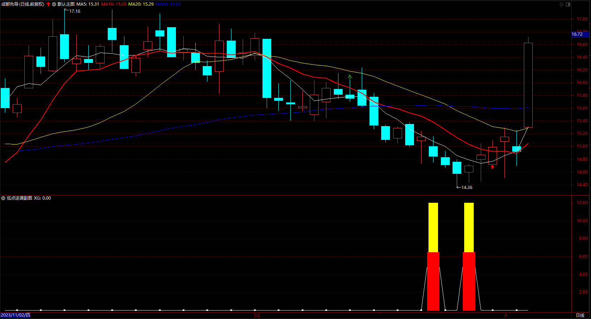The width and height of the screenshot is (591, 319).
Task: Select the MA60: 15.62 indicator label
Action: click(x=168, y=4)
